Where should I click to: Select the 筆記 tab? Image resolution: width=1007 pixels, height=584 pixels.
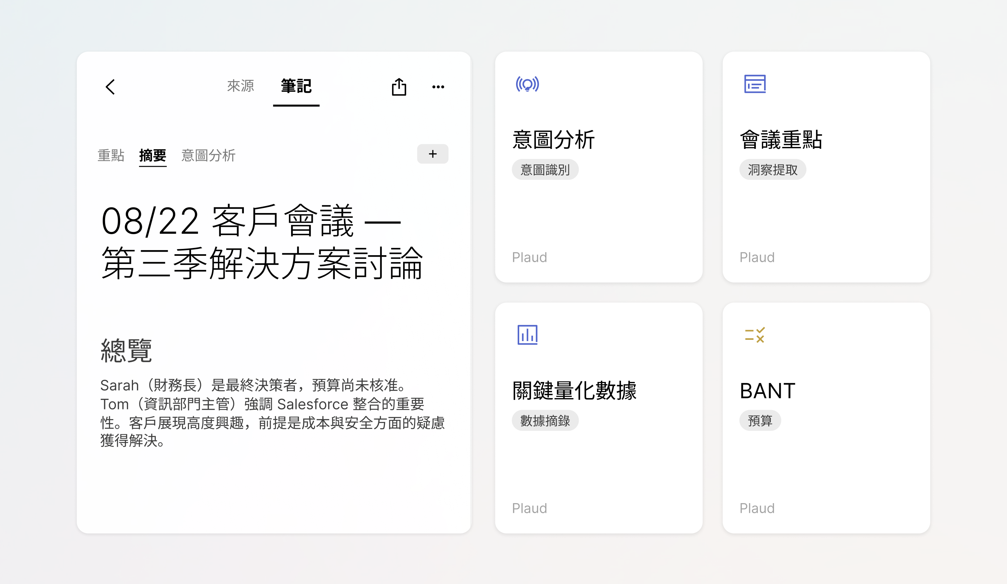296,86
